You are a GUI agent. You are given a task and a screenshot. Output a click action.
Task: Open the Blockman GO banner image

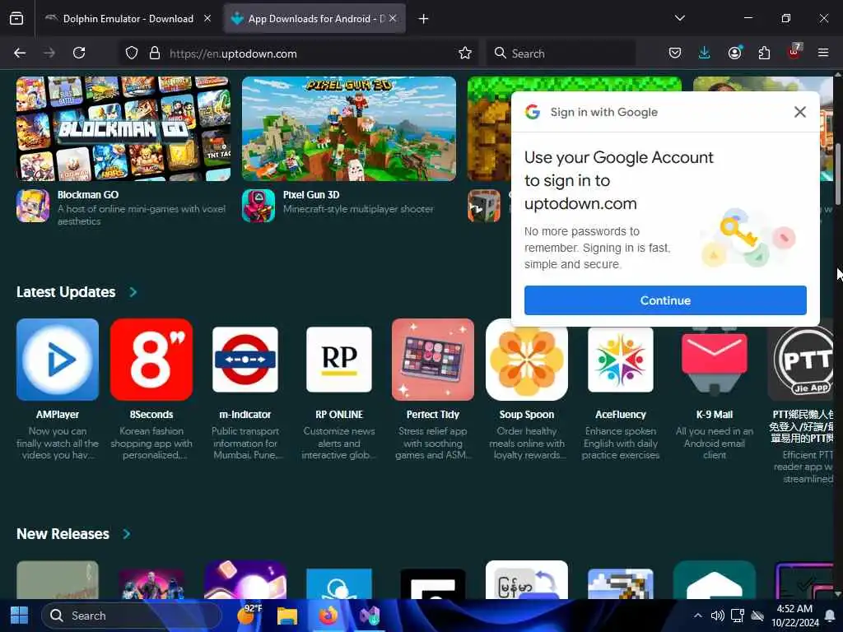(123, 128)
